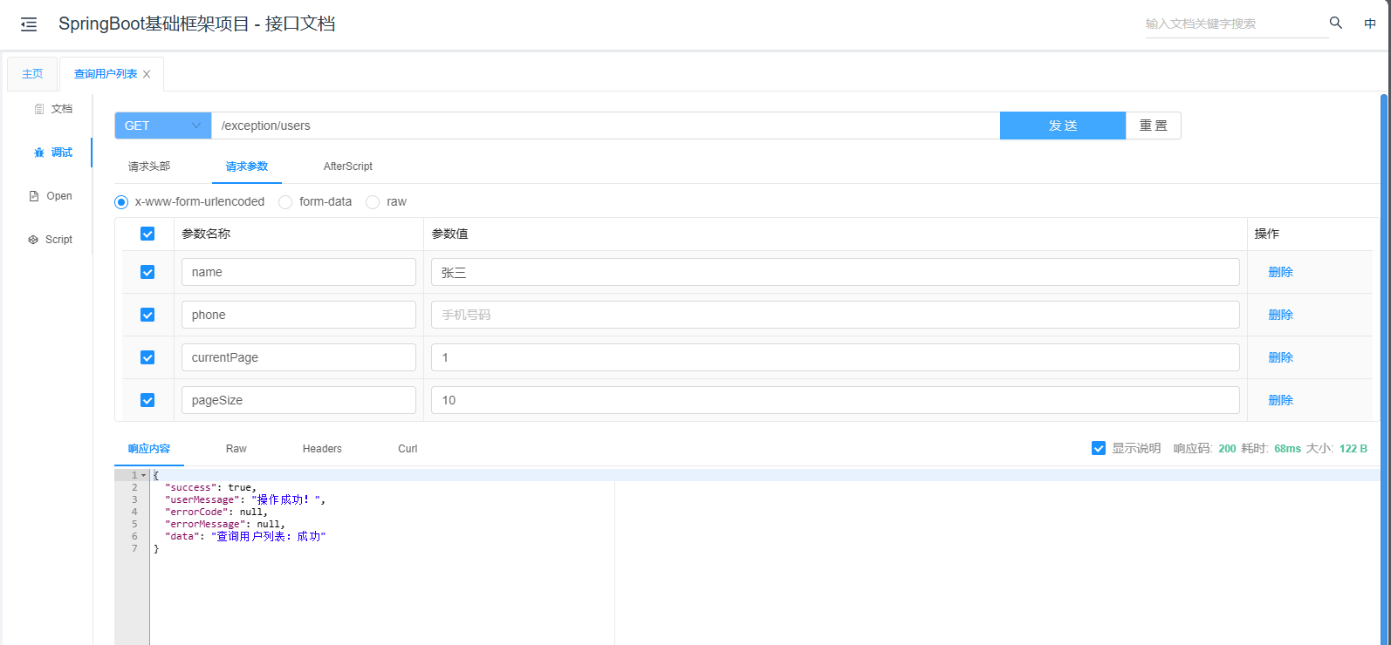Edit the phone parameter name field
The height and width of the screenshot is (645, 1391).
click(x=298, y=315)
